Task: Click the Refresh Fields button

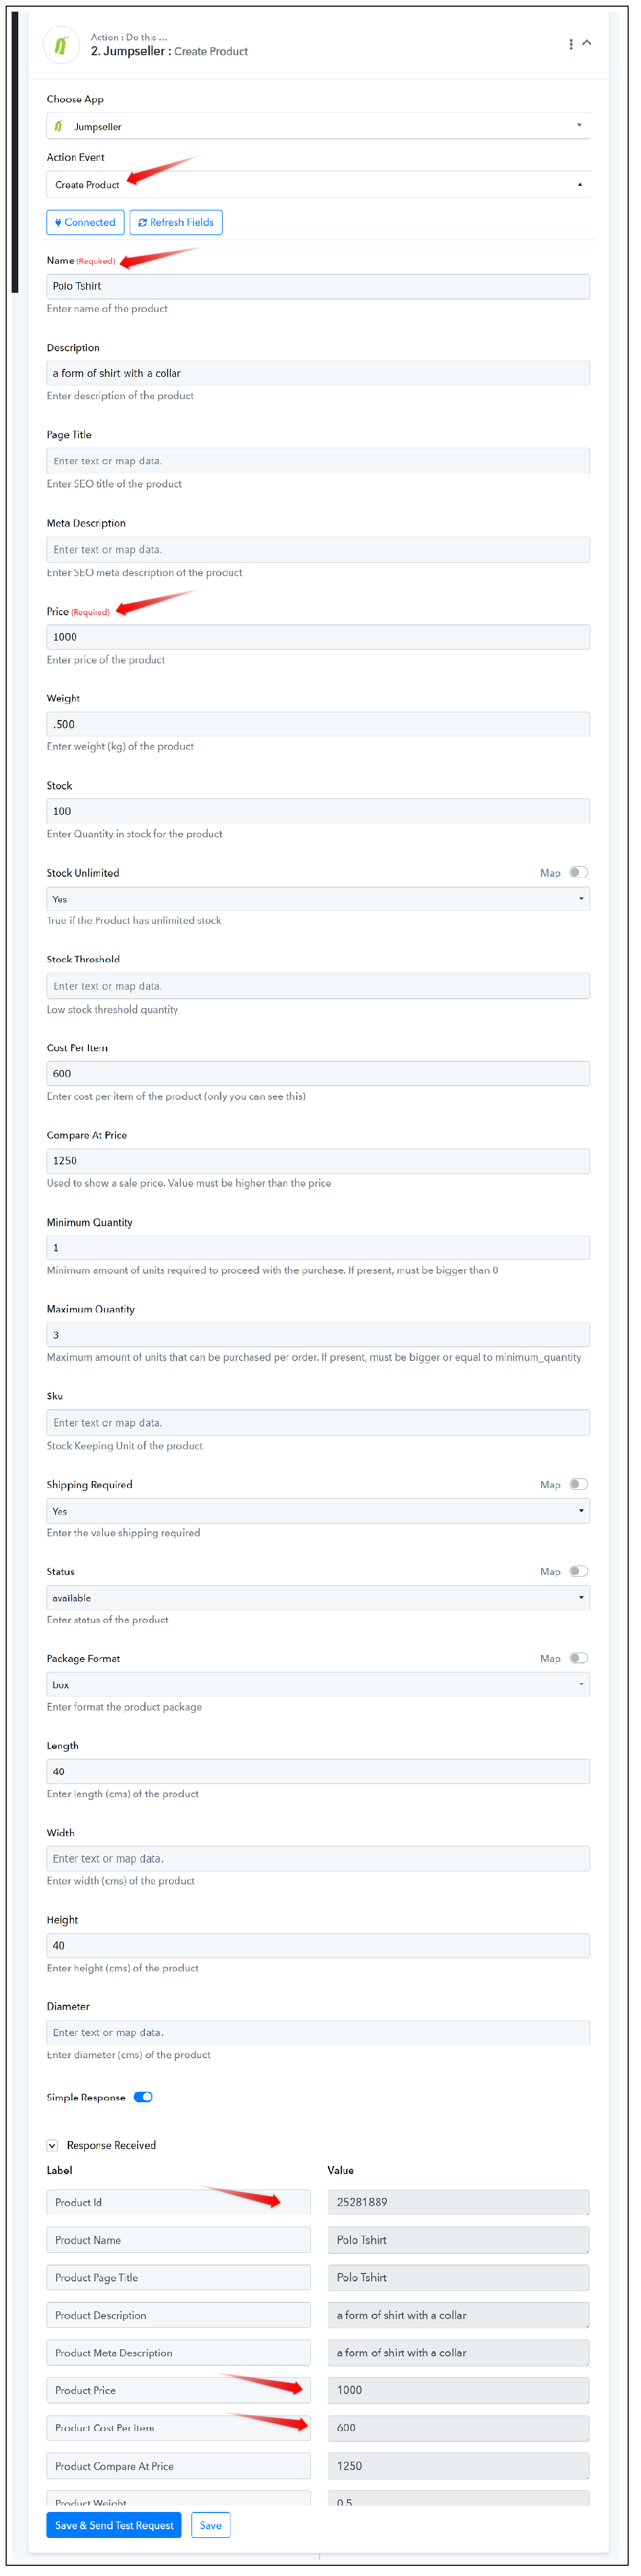Action: click(x=176, y=222)
